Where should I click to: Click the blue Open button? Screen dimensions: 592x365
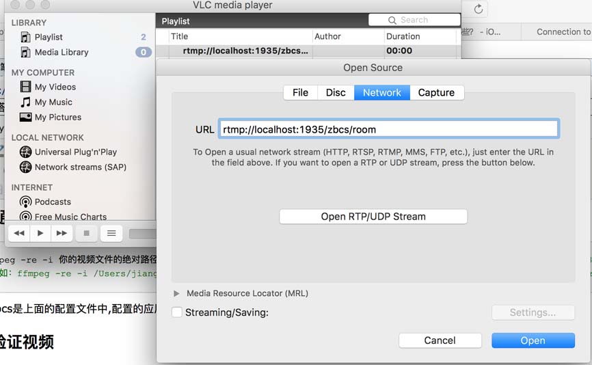click(x=533, y=340)
